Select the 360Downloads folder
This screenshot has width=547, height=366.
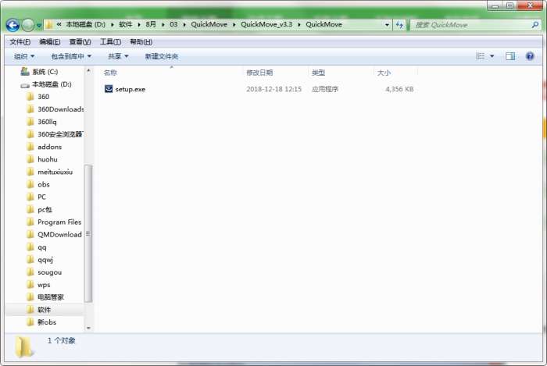click(55, 109)
